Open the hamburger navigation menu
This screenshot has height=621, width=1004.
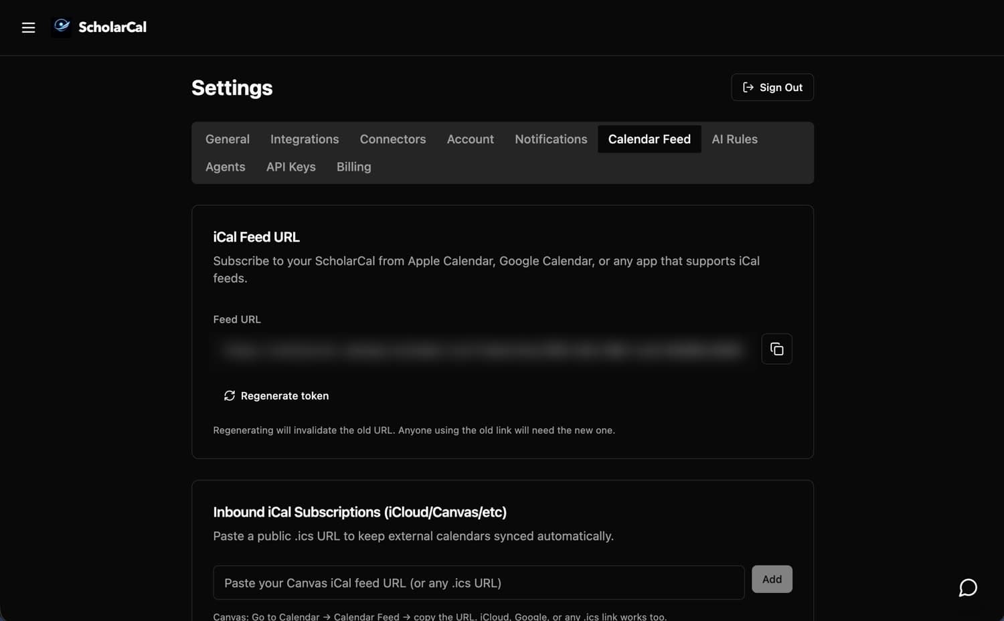tap(28, 27)
